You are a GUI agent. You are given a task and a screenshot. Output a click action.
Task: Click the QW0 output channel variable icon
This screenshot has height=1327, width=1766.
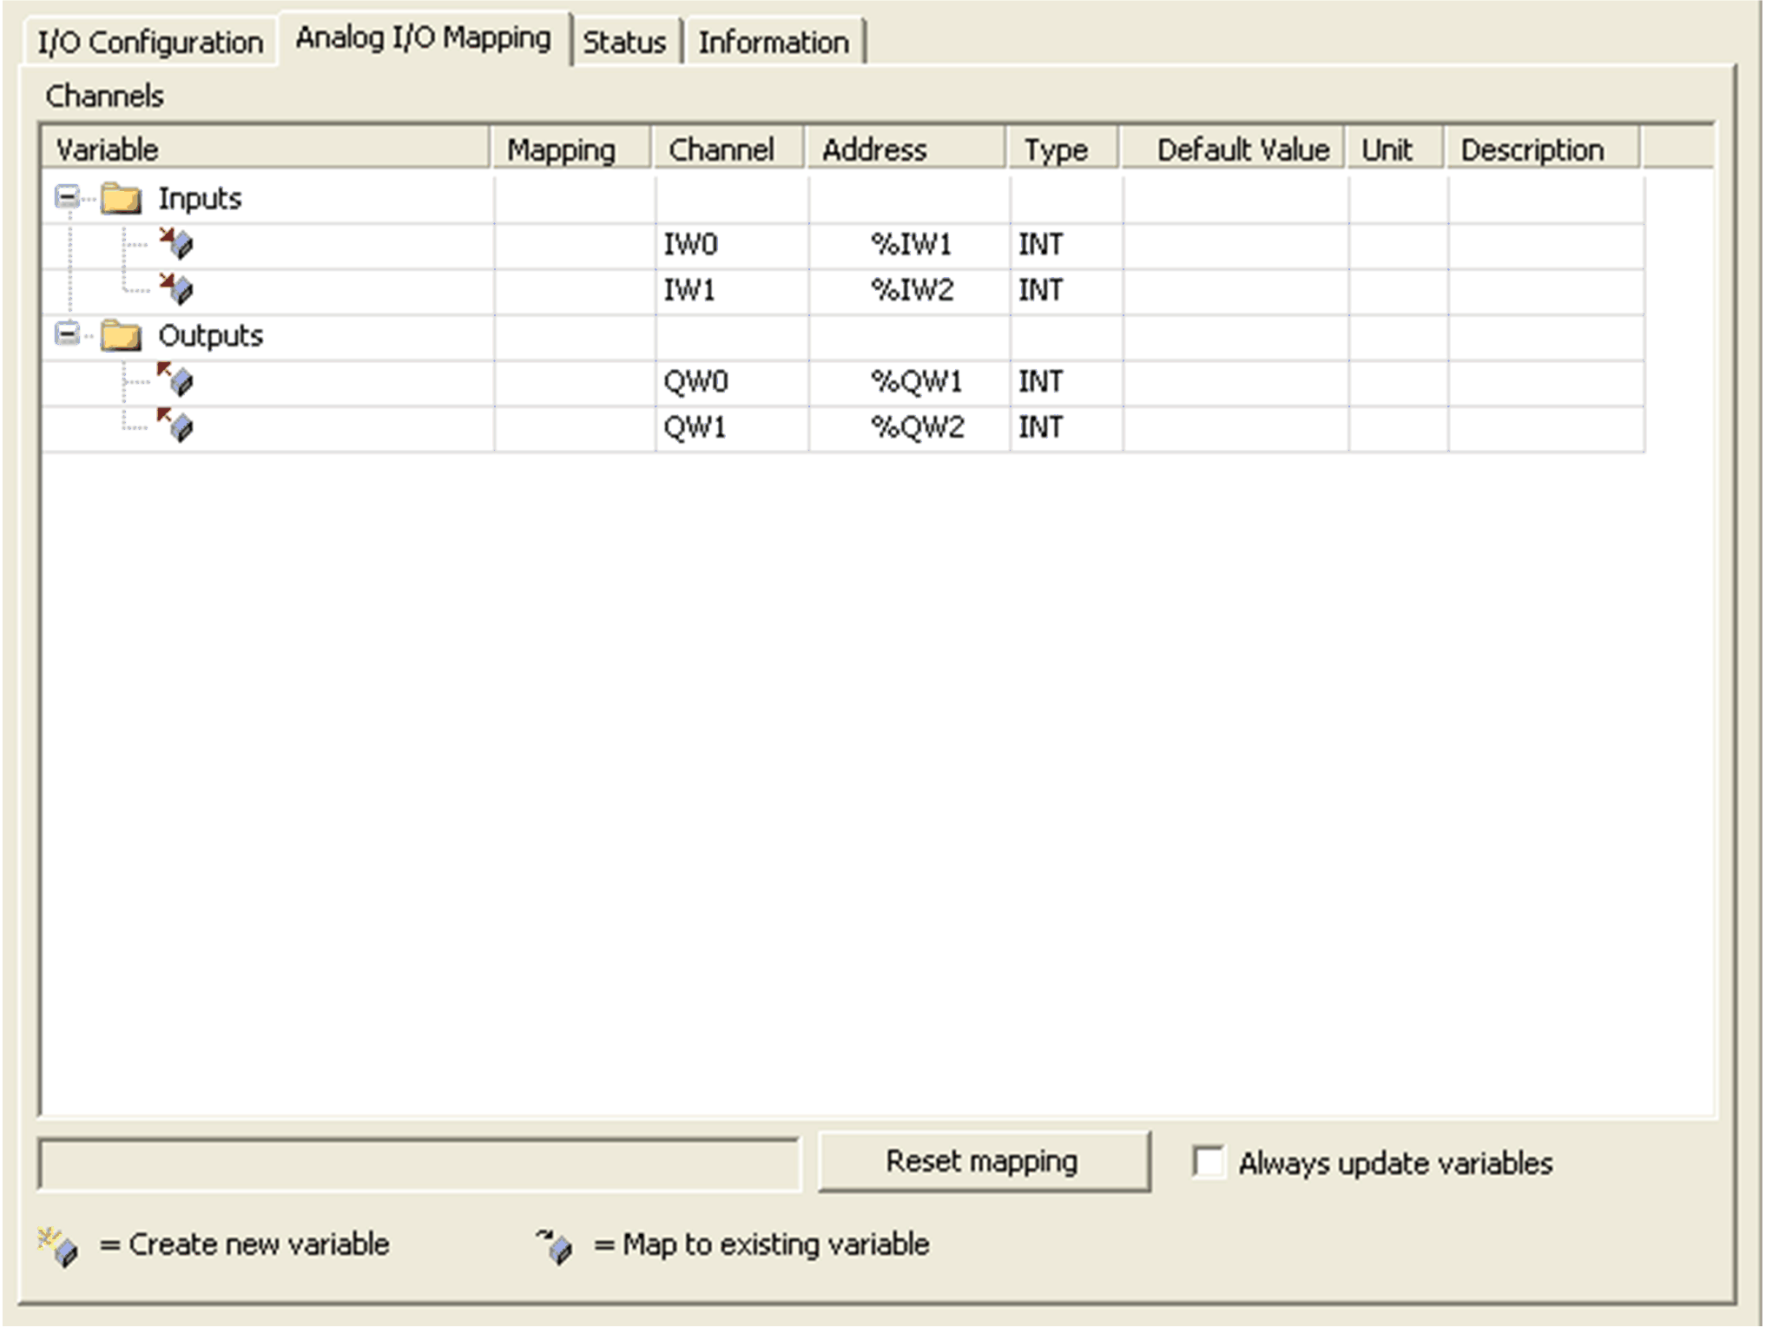[x=176, y=380]
